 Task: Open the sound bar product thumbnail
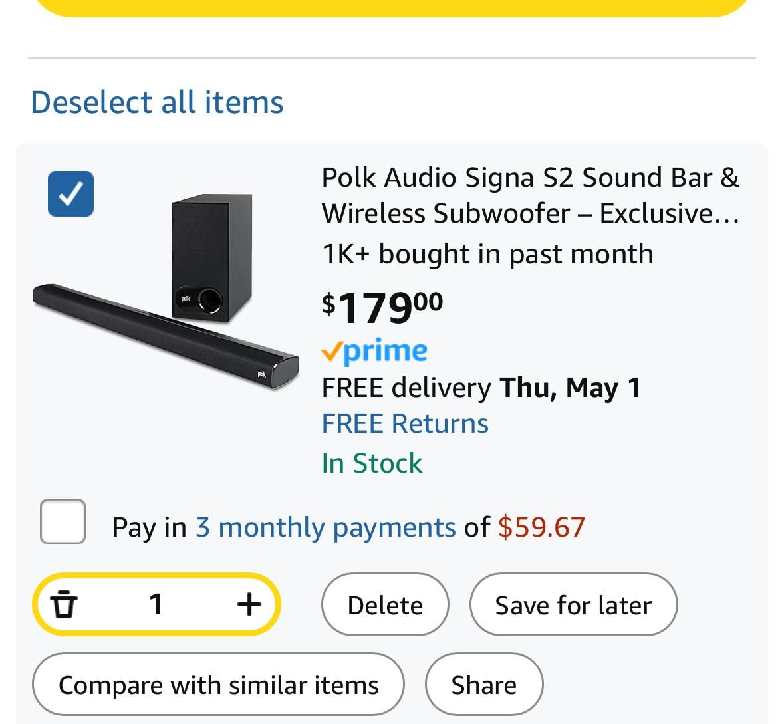(x=166, y=291)
